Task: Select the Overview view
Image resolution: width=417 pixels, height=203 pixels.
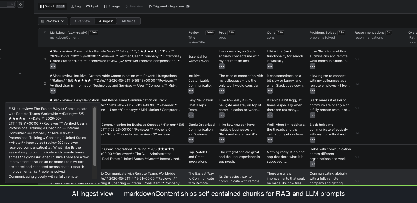Action: click(82, 21)
